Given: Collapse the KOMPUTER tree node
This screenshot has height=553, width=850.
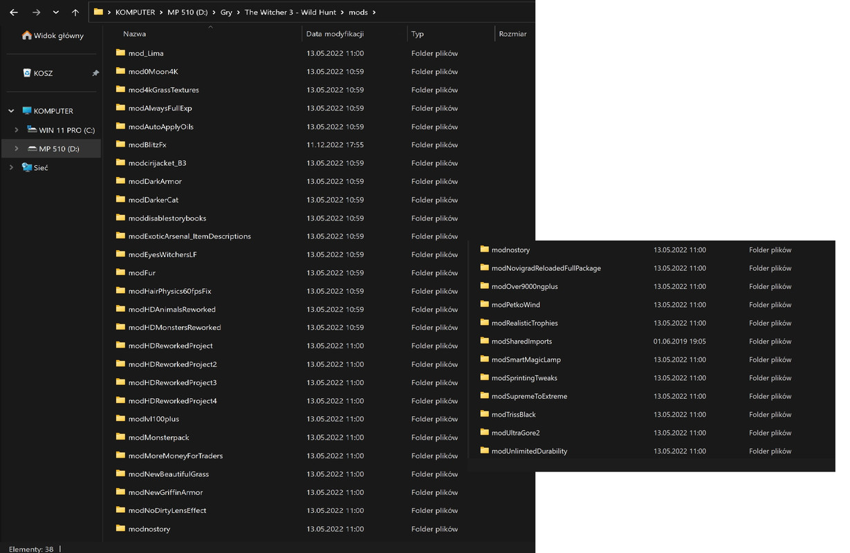Looking at the screenshot, I should pos(11,111).
